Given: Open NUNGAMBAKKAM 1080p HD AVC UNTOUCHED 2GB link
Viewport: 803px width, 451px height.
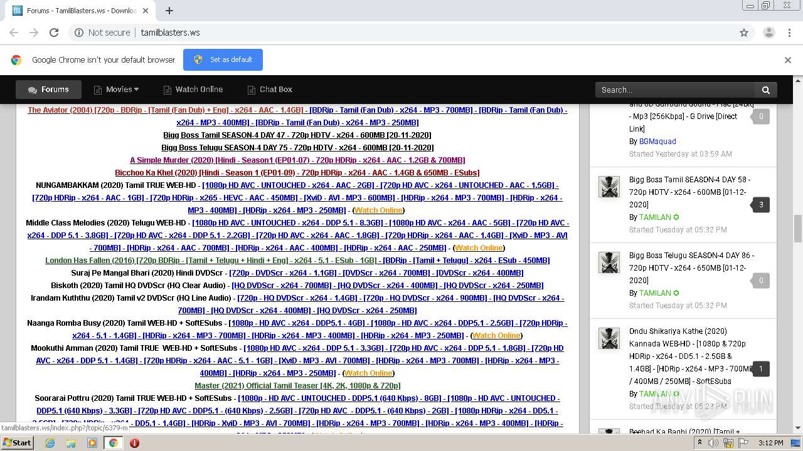Looking at the screenshot, I should tap(288, 185).
